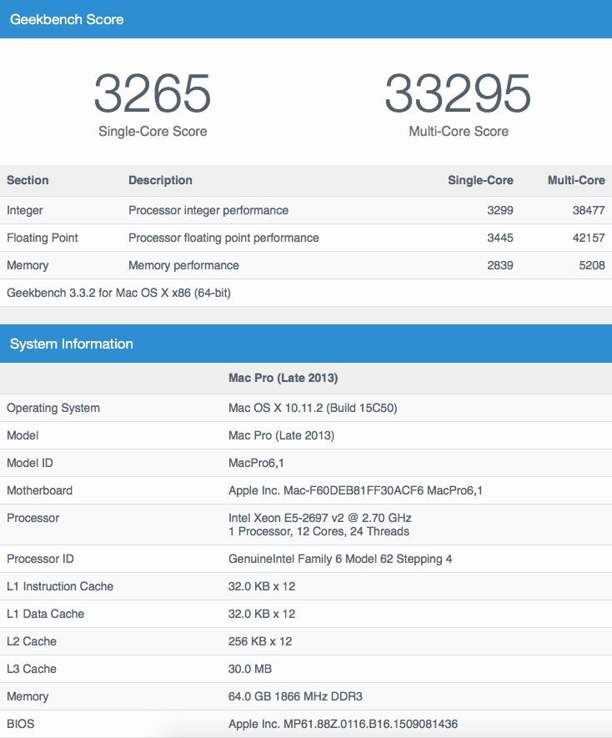The width and height of the screenshot is (612, 738).
Task: Select the Integer row label
Action: [25, 210]
